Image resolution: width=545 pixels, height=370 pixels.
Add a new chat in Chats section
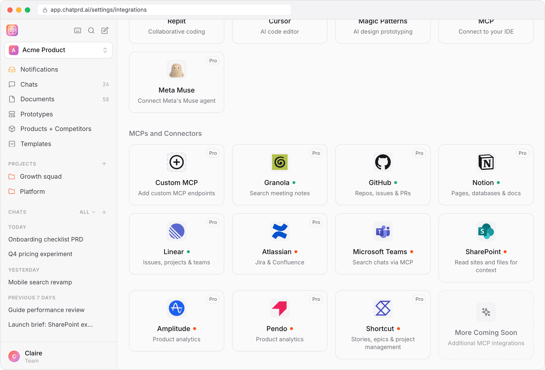tap(104, 212)
